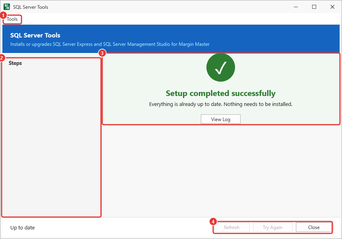This screenshot has width=342, height=239.
Task: Click the Try Again button
Action: [272, 227]
